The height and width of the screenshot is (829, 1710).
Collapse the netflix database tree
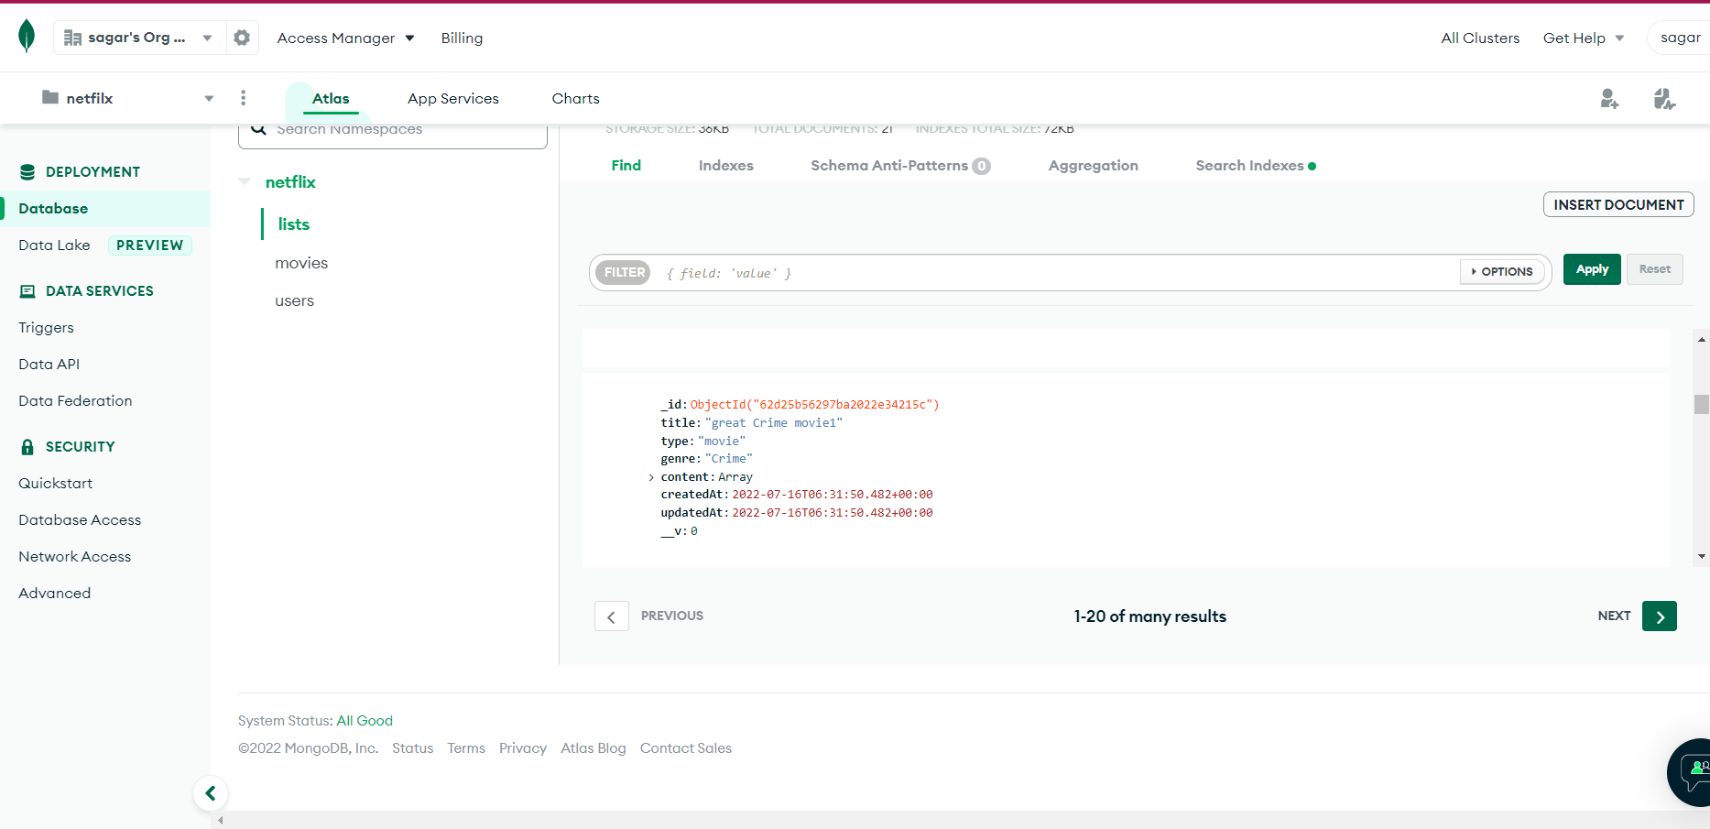point(244,181)
